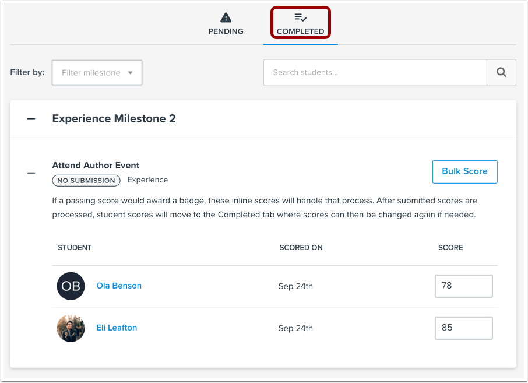
Task: Click the Search students input field
Action: 375,73
